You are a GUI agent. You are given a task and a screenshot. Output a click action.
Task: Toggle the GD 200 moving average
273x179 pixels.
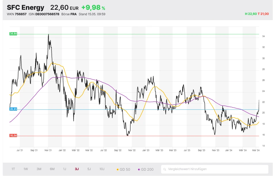147,170
